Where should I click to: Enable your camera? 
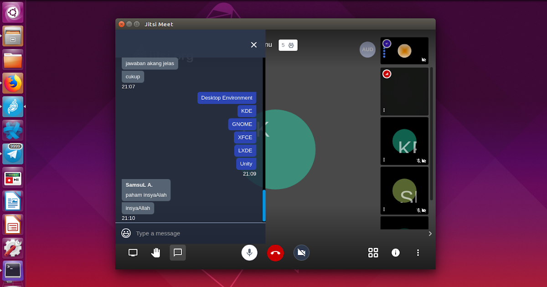point(301,252)
